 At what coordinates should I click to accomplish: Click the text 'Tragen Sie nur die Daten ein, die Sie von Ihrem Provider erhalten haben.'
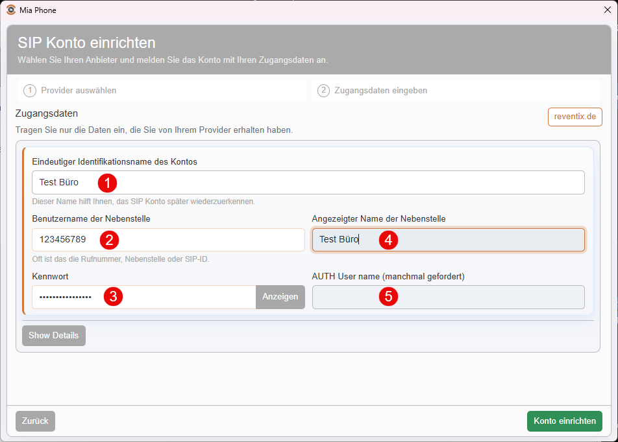154,130
